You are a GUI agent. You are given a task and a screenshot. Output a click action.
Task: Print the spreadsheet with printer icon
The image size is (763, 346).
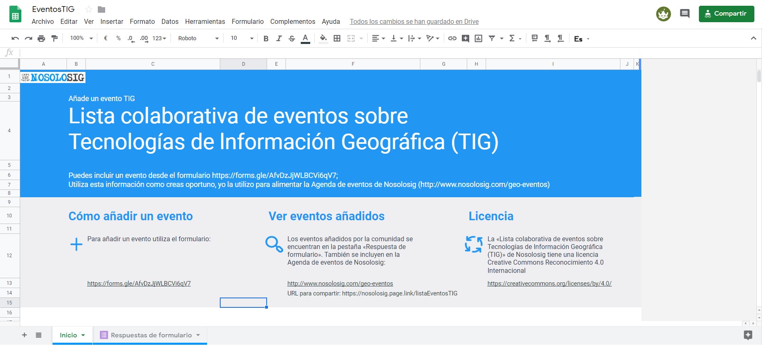point(41,38)
